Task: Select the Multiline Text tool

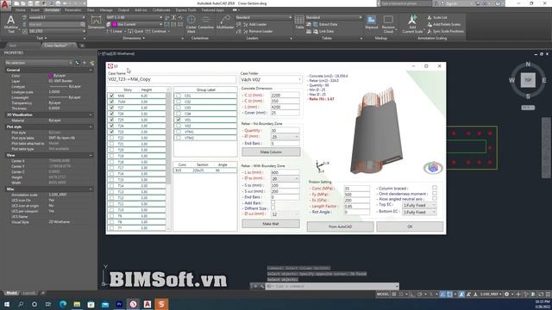Action: coord(10,24)
